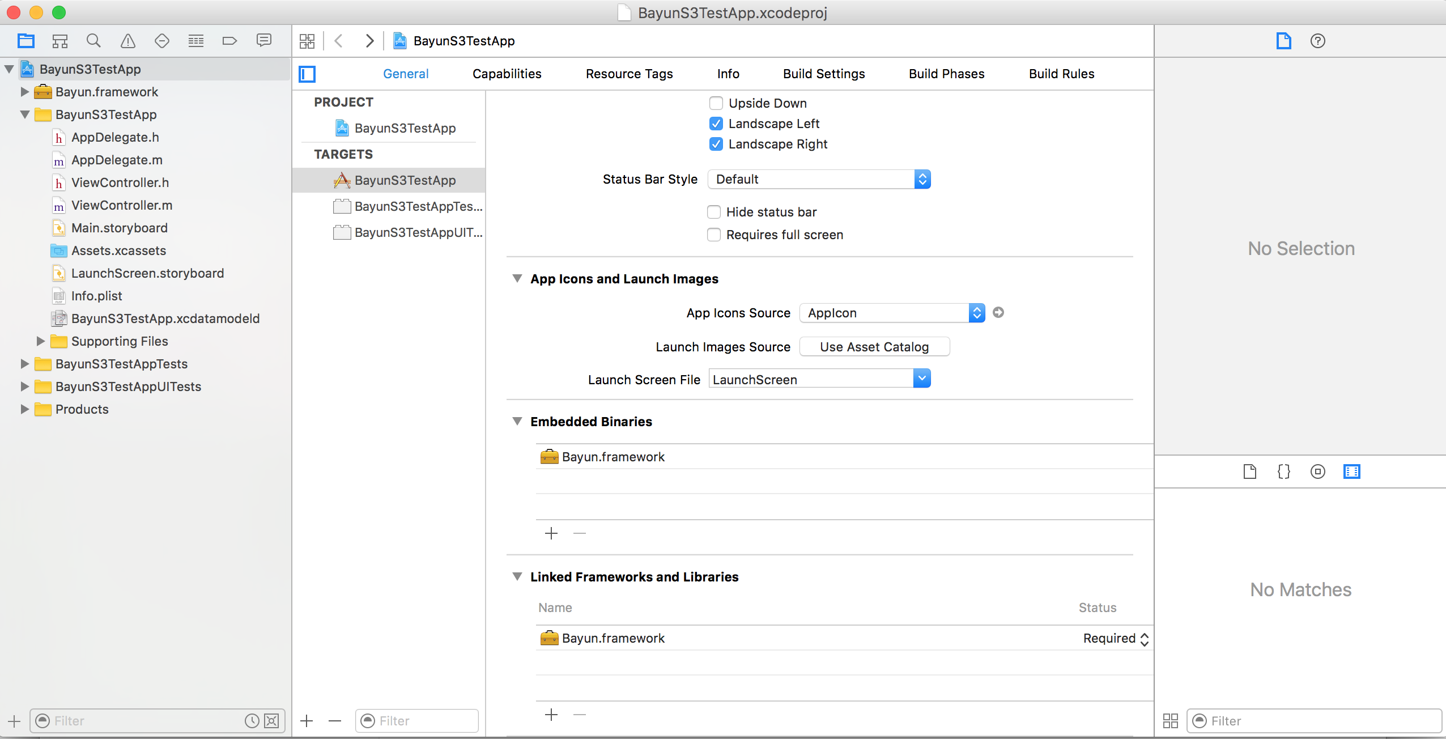This screenshot has height=739, width=1446.
Task: Add a linked framework with plus button
Action: point(551,715)
